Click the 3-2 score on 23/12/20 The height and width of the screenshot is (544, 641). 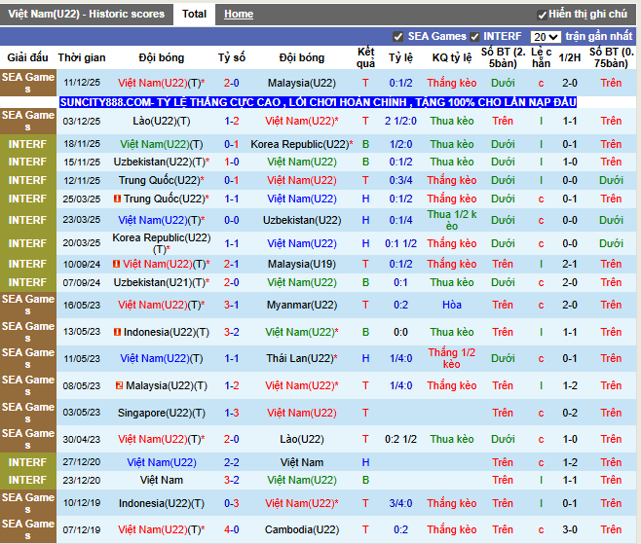point(232,480)
